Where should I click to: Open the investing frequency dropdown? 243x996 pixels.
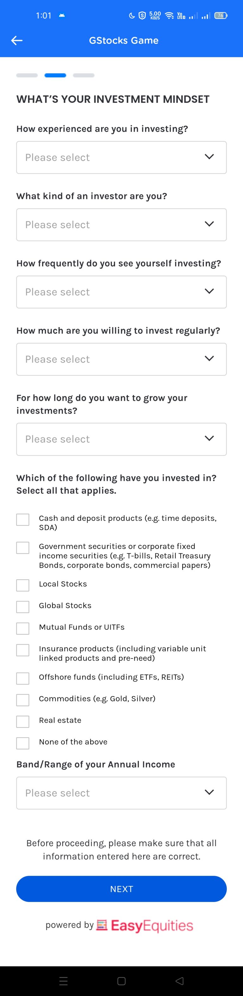point(121,292)
